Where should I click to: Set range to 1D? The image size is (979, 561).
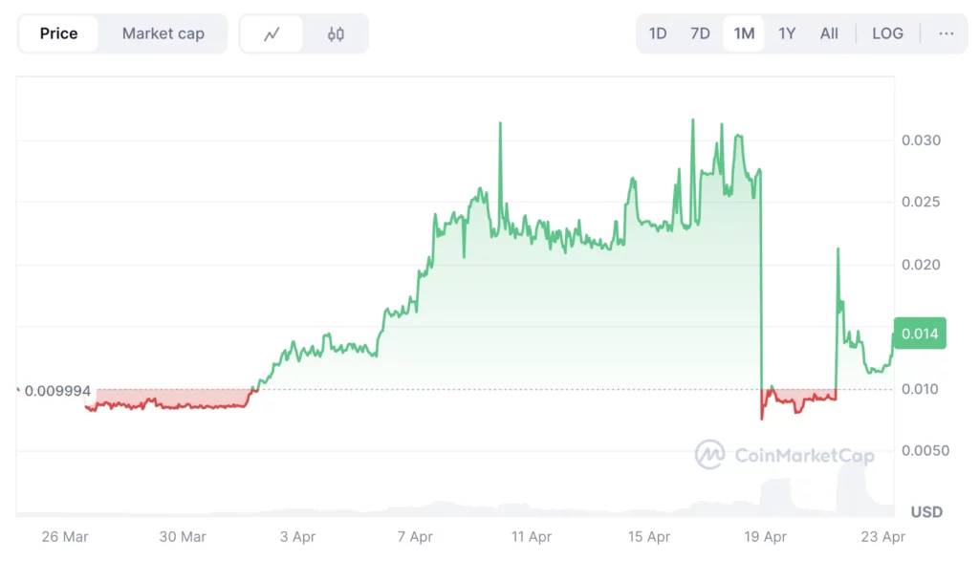[x=658, y=33]
